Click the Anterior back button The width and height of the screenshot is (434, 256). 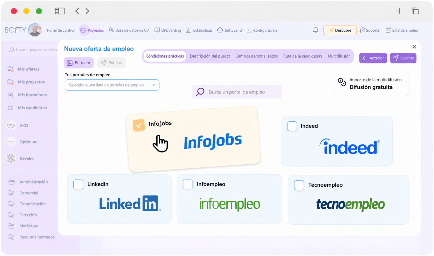click(x=373, y=58)
